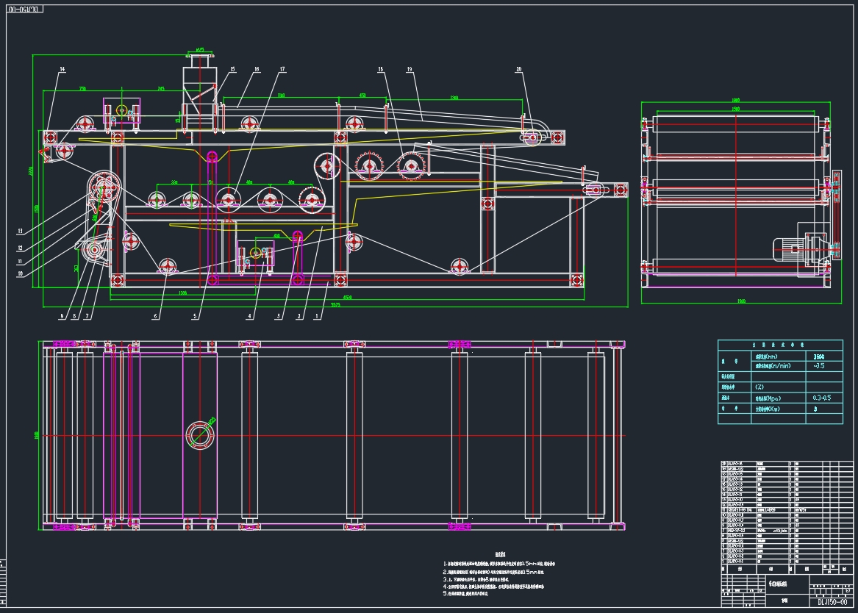The width and height of the screenshot is (858, 613).
Task: Click the 750 dimension at top left
Action: 82,89
